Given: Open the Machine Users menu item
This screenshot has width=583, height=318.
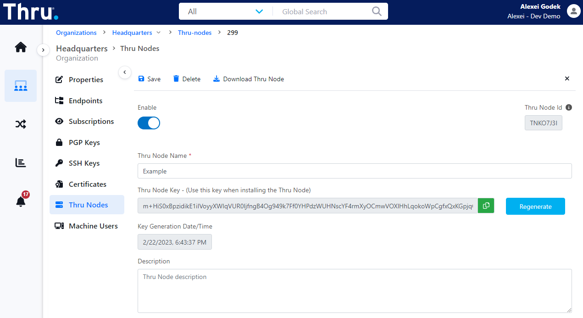Looking at the screenshot, I should tap(87, 226).
